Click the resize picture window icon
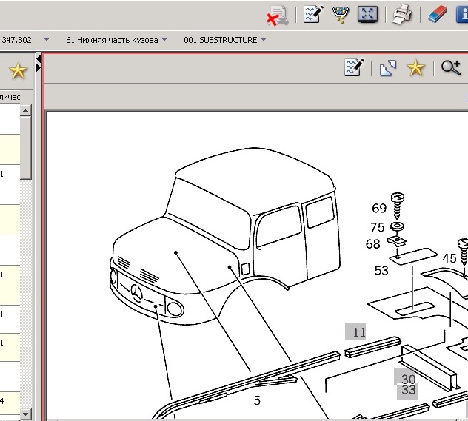This screenshot has width=468, height=421. click(x=388, y=68)
